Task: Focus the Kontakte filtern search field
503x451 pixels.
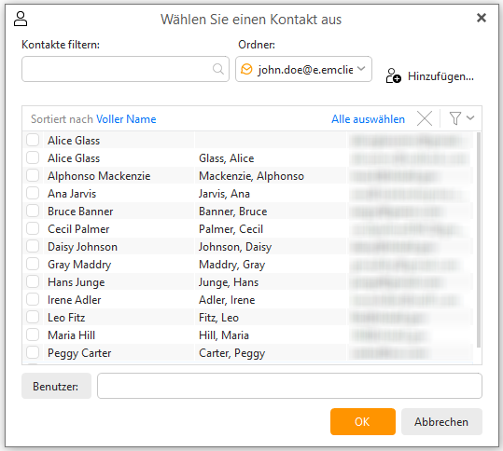Action: 125,69
